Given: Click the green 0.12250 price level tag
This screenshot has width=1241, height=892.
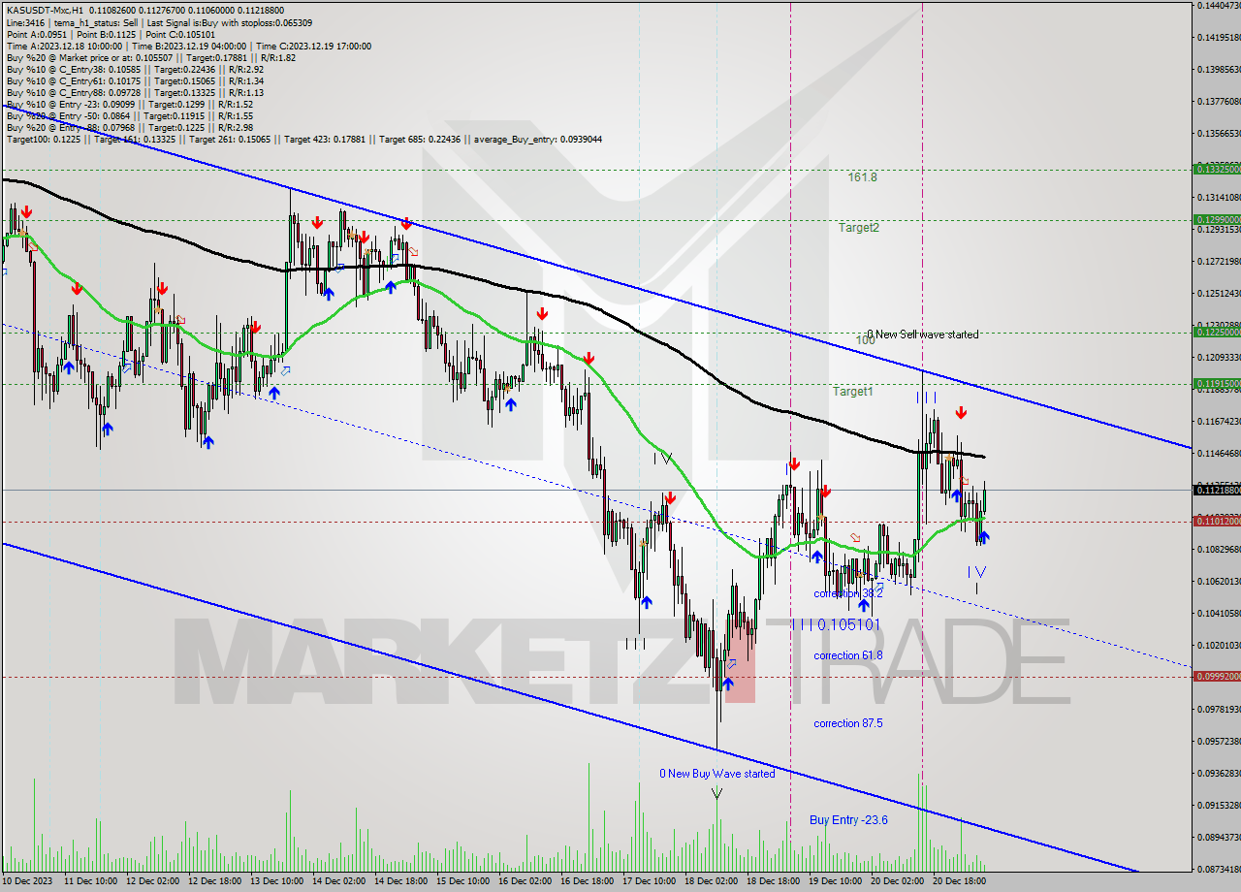Looking at the screenshot, I should [1217, 332].
